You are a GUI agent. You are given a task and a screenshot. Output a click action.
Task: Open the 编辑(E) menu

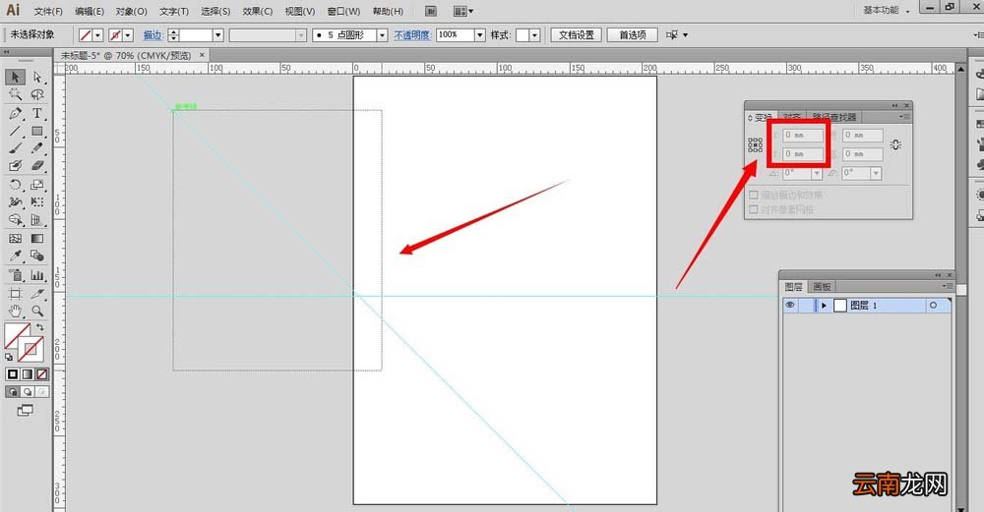click(x=90, y=11)
